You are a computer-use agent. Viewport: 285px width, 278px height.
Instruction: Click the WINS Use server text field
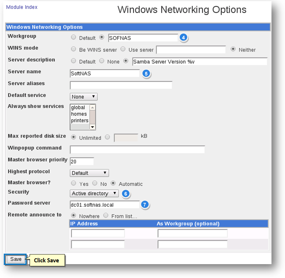click(191, 50)
